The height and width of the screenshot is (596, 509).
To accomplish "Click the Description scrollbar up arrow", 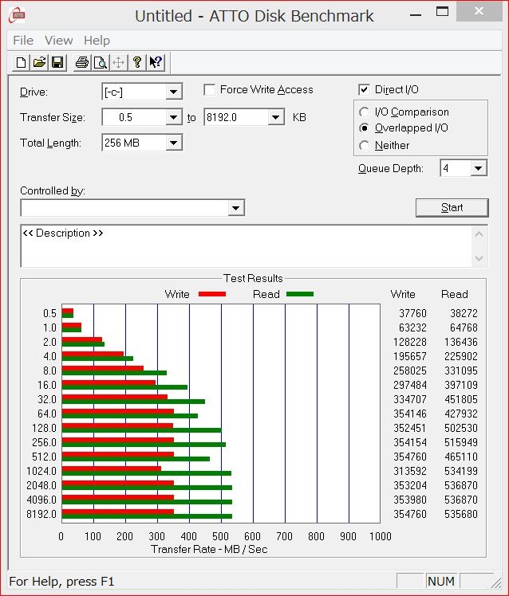I will pos(479,234).
